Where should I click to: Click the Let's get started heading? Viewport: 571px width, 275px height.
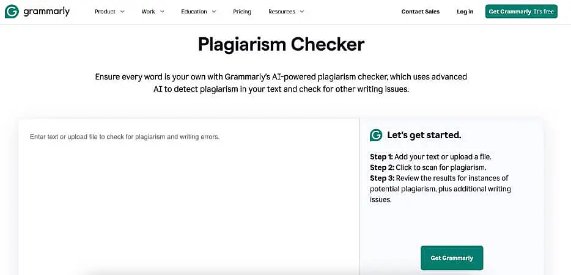[x=424, y=135]
